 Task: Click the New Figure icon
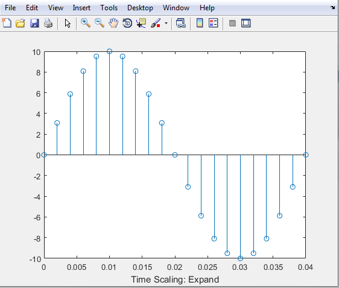(x=7, y=23)
